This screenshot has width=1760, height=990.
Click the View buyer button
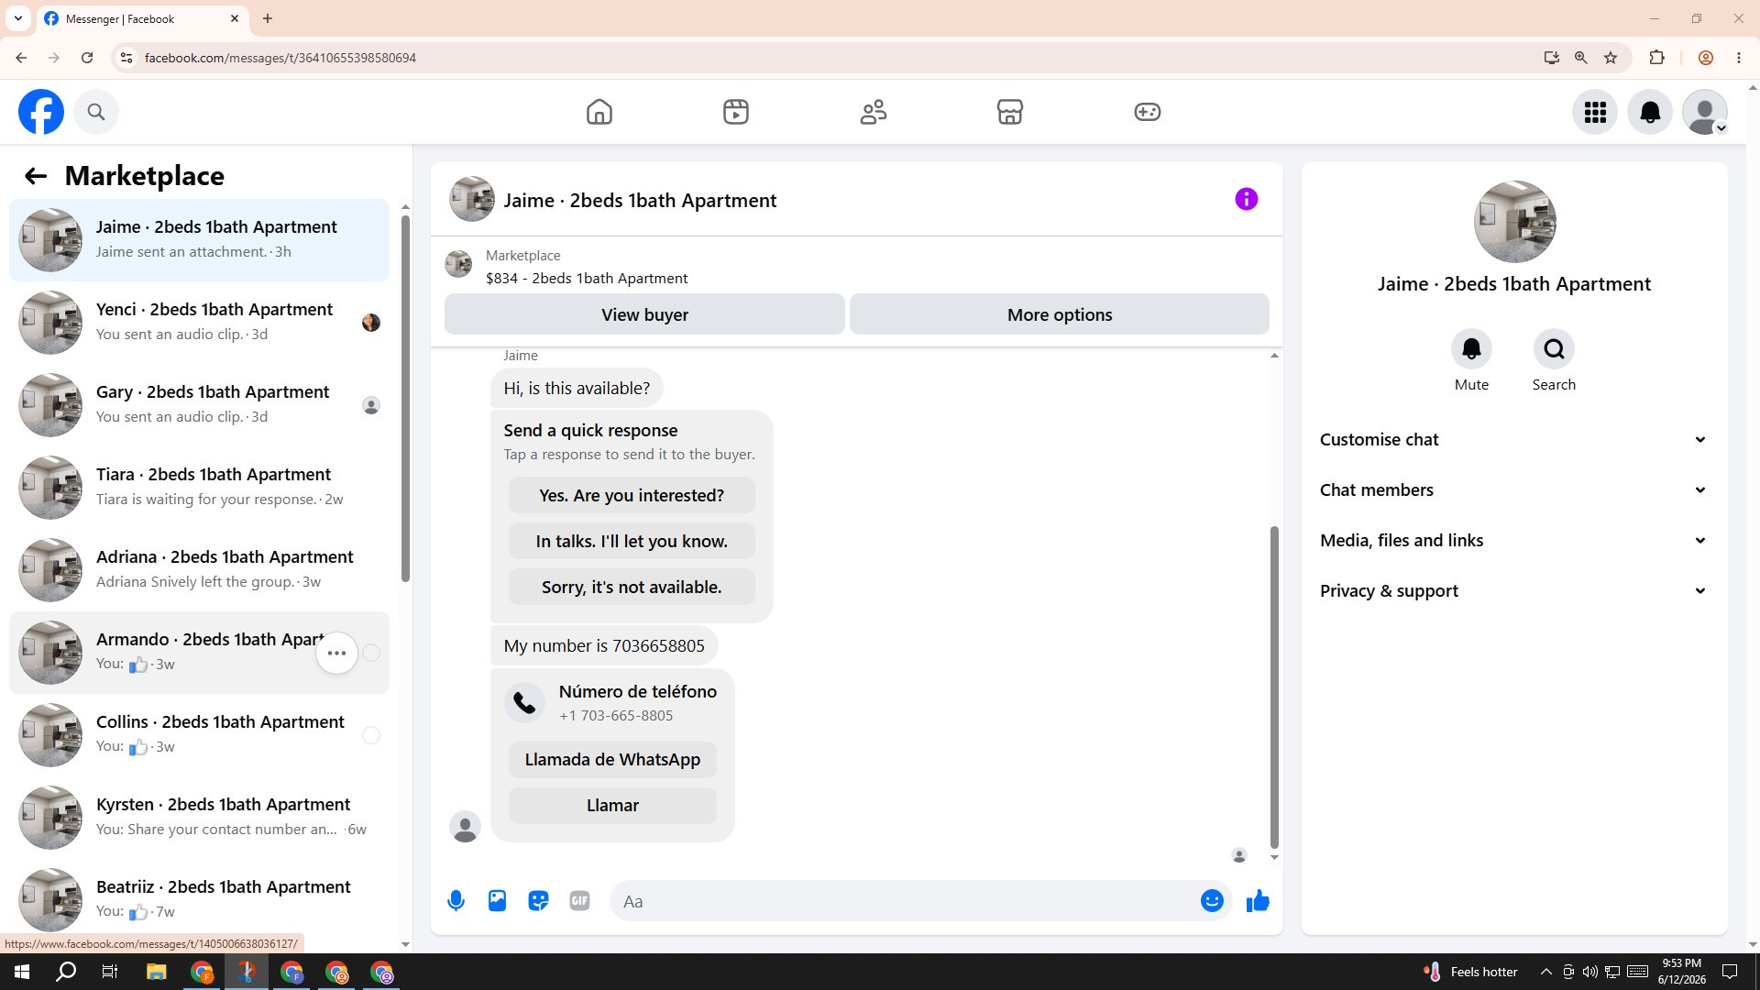(x=644, y=314)
